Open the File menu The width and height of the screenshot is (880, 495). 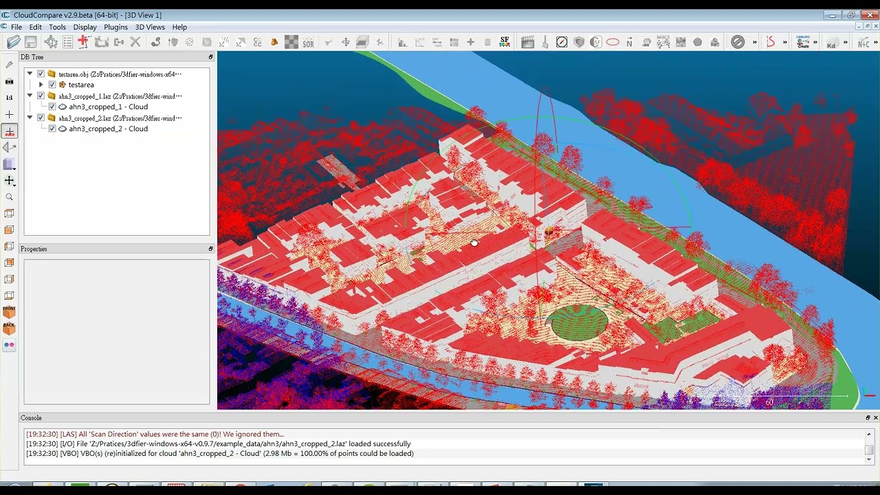(x=16, y=27)
